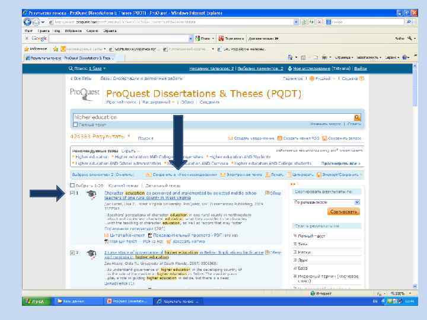Click the Выйти logout link
427x320 pixels.
pos(361,69)
